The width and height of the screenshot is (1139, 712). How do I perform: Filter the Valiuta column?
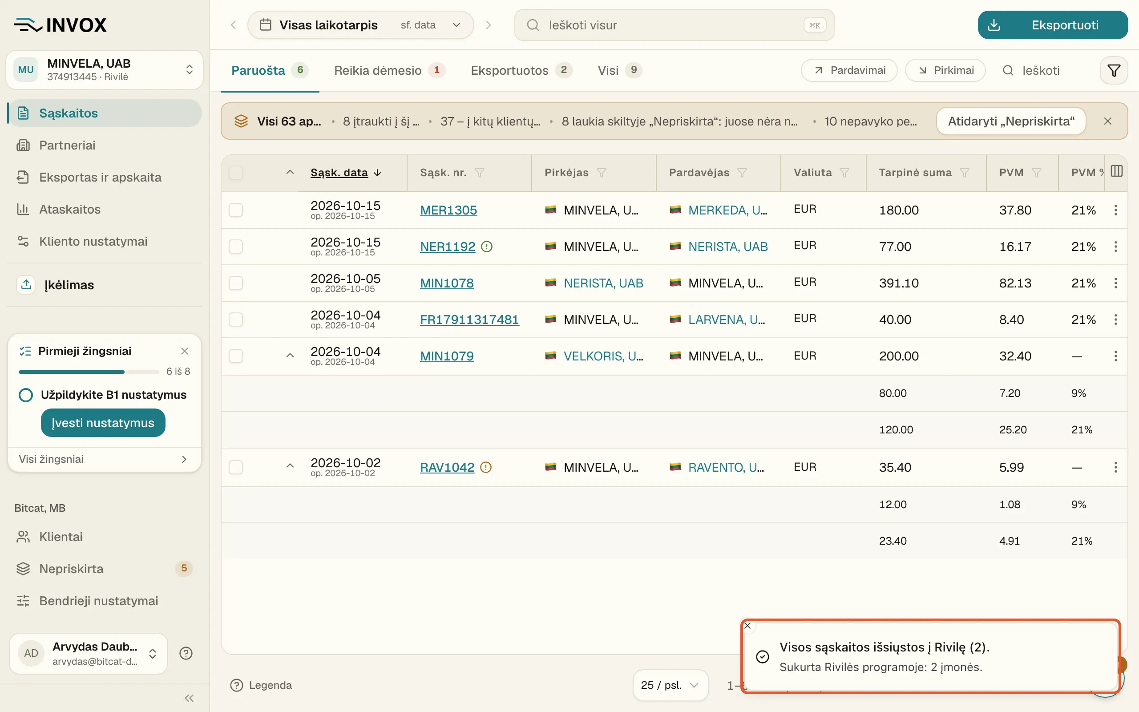pos(845,173)
